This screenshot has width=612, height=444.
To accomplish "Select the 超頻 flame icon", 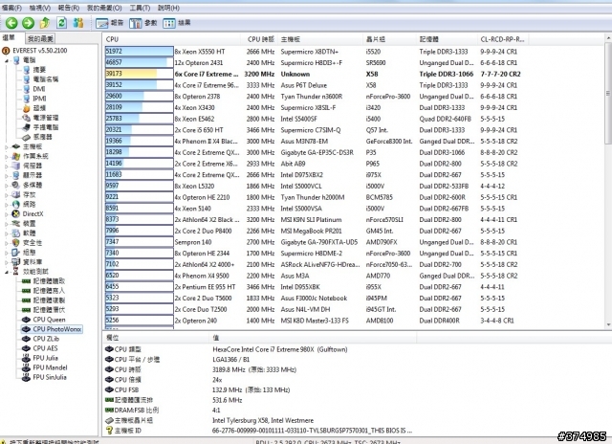I will (26, 108).
